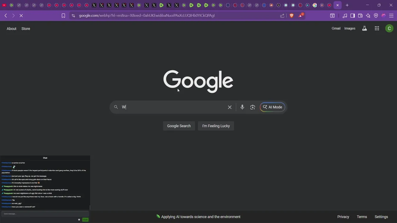Click the green Chat send button
397x223 pixels.
85,220
